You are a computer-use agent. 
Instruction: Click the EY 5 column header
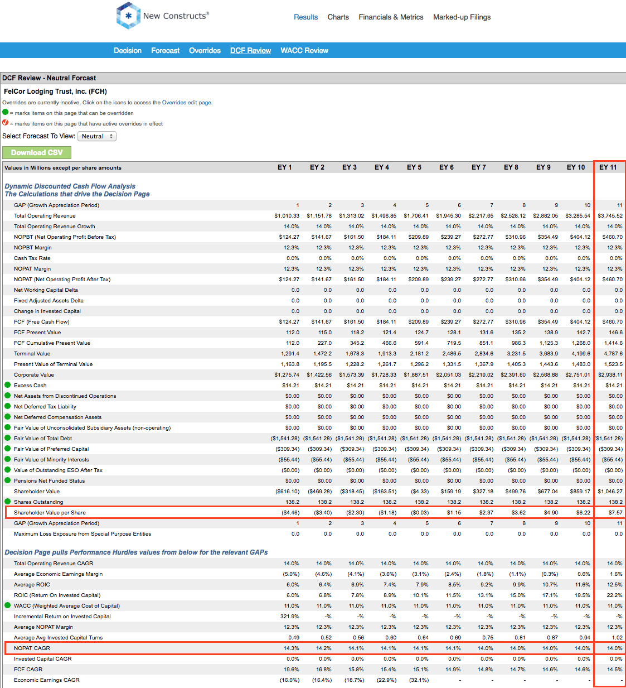(414, 167)
